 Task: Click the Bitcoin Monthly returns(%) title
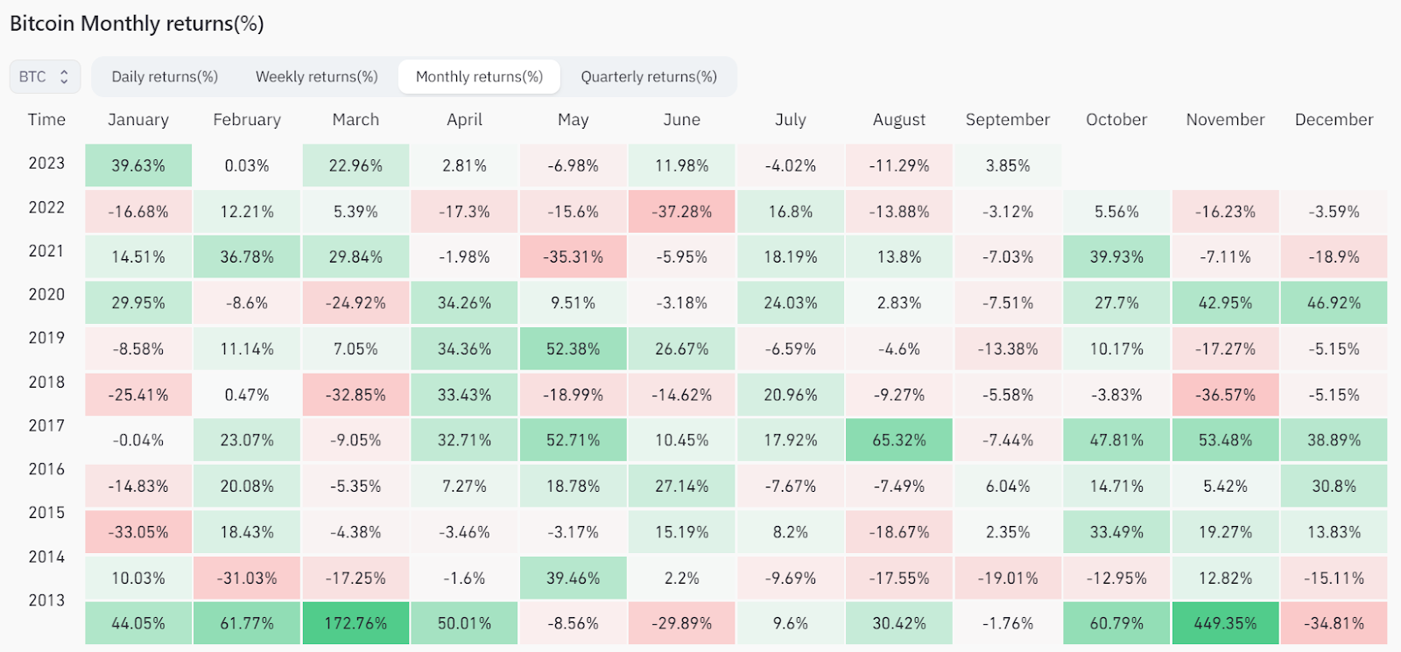click(137, 24)
